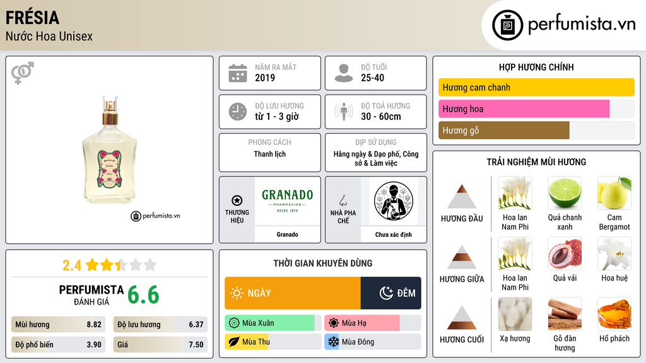Click the Hương giữa pyramid icon
646x363 pixels.
click(462, 257)
